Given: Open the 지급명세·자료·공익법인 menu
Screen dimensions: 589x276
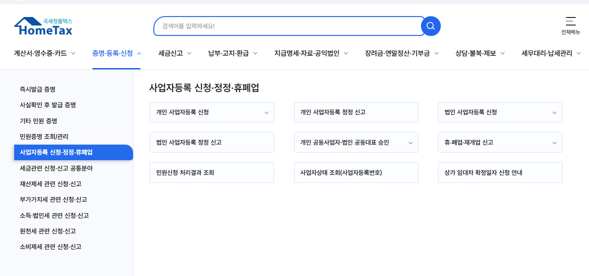Looking at the screenshot, I should [x=307, y=53].
